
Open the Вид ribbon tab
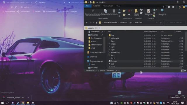(x=118, y=6)
